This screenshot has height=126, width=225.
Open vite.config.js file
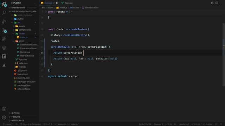pos(24,89)
